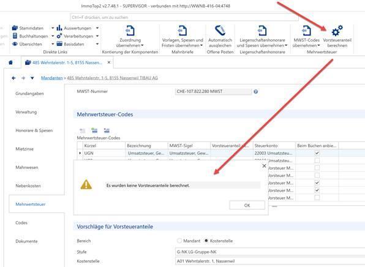This screenshot has width=365, height=267.
Task: Open the Auswertungen chart link
Action: tap(74, 28)
